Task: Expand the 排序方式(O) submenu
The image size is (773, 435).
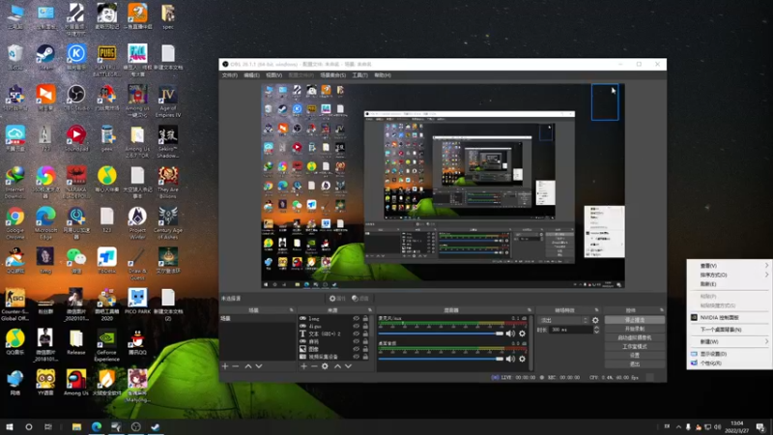Action: (730, 275)
